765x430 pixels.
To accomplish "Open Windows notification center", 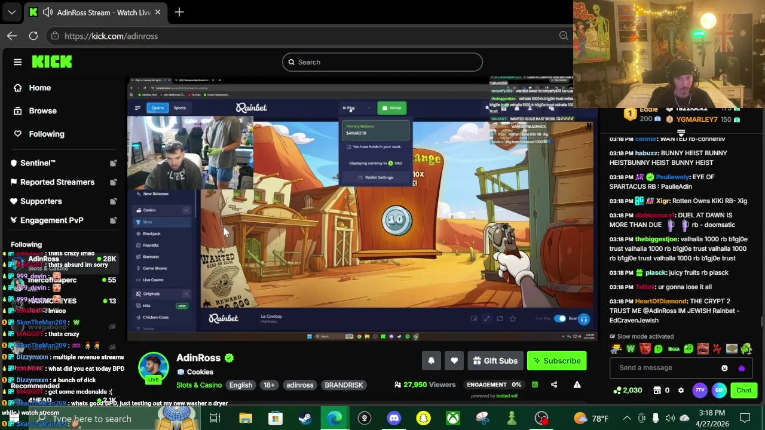I will 745,418.
